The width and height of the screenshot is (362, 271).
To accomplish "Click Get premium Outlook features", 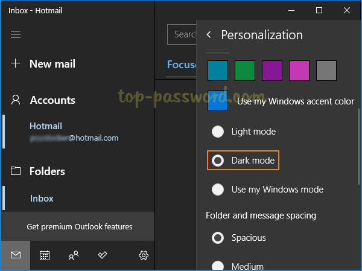I will [80, 227].
